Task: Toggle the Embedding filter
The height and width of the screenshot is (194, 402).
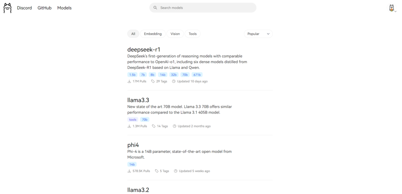Action: [x=153, y=34]
